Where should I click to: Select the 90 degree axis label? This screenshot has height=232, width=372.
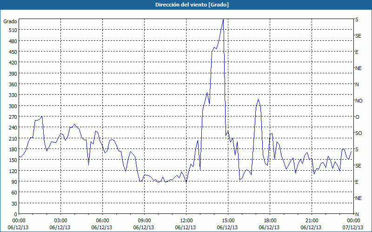14,182
